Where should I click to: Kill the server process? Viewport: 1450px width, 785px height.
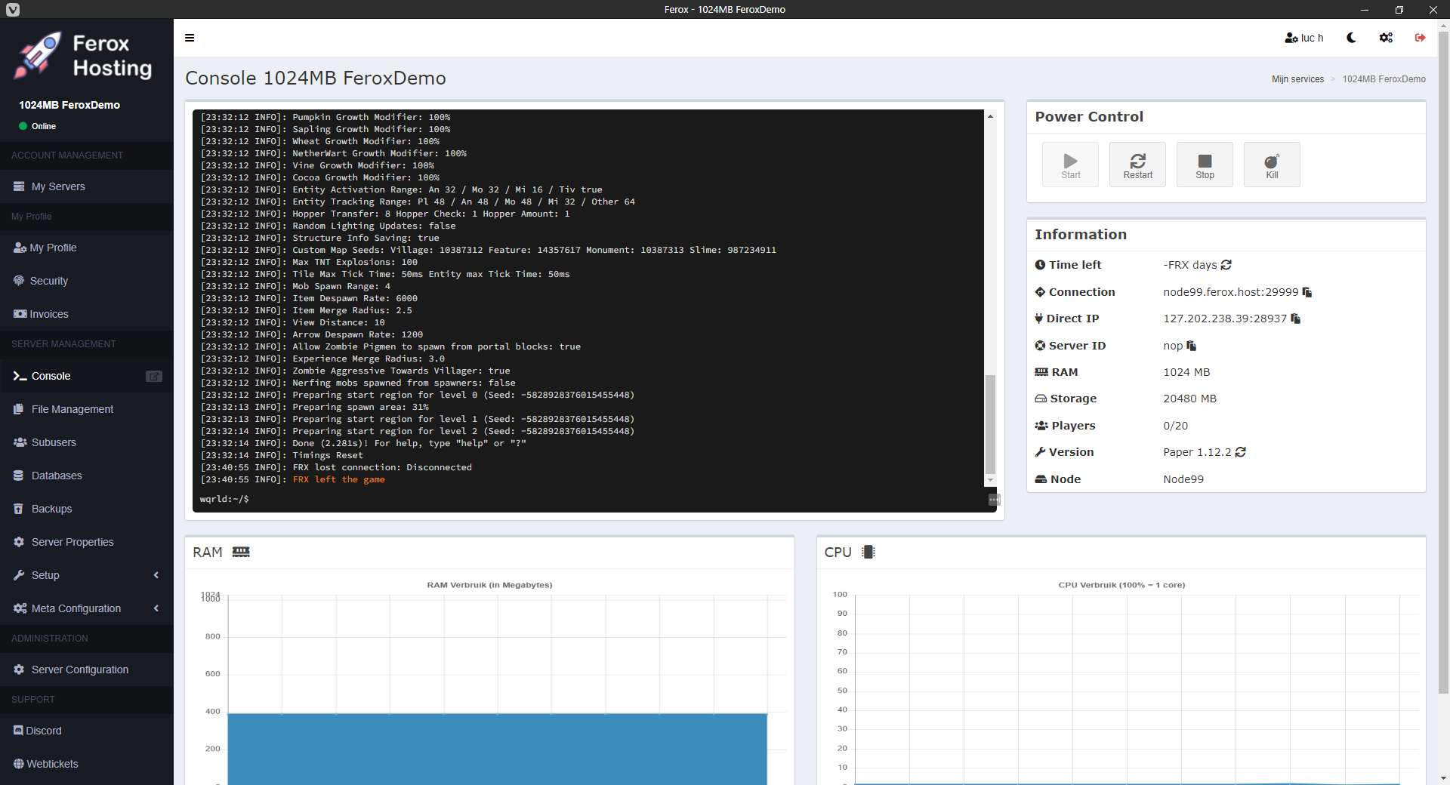1272,165
